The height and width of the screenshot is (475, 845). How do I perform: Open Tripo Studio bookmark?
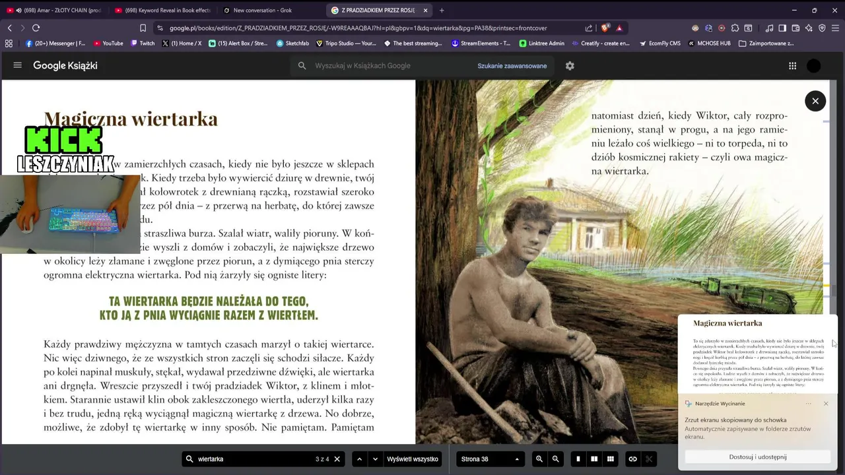click(x=346, y=44)
